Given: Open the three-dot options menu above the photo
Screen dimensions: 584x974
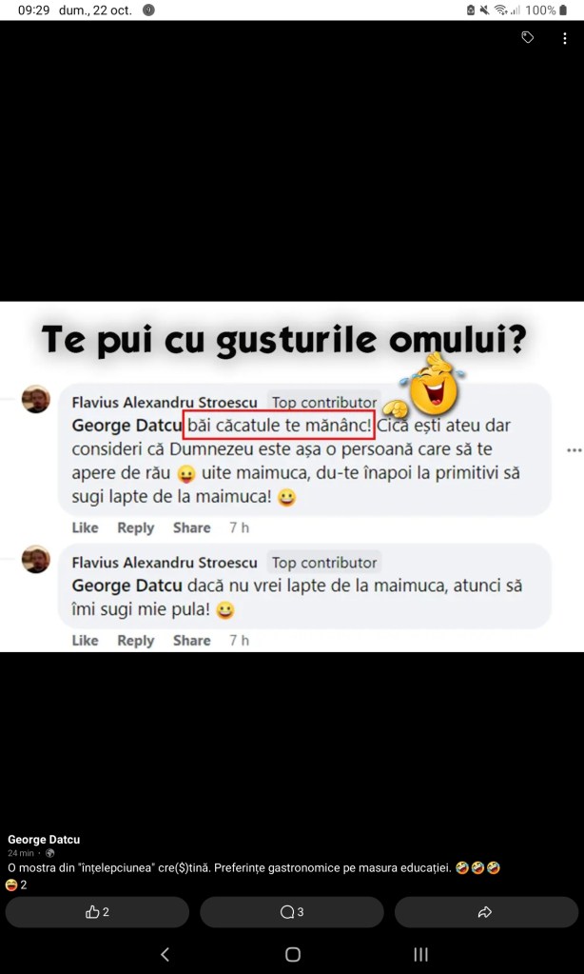Looking at the screenshot, I should 565,38.
